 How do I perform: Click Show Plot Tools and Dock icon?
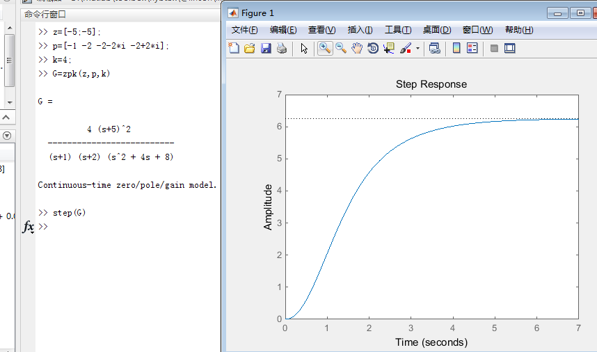[510, 48]
